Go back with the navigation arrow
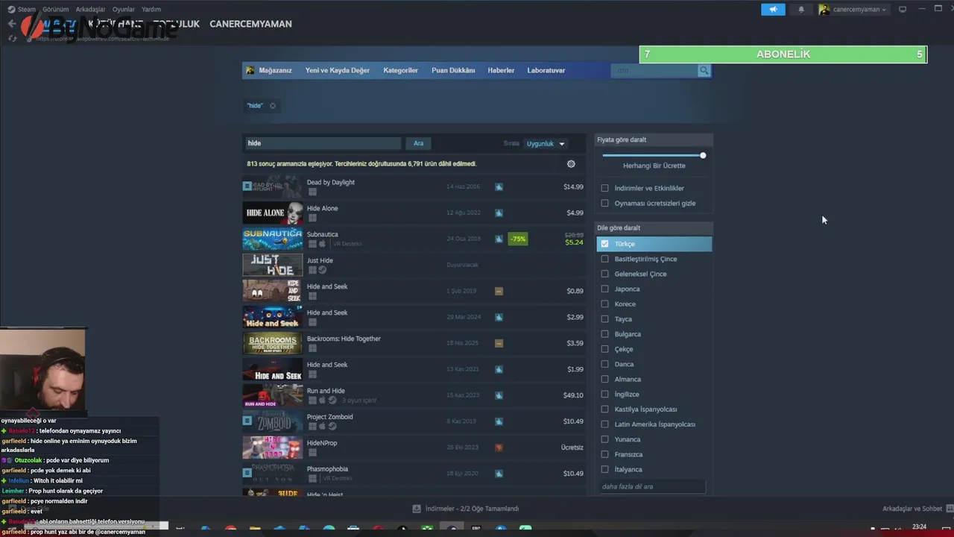 coord(12,24)
